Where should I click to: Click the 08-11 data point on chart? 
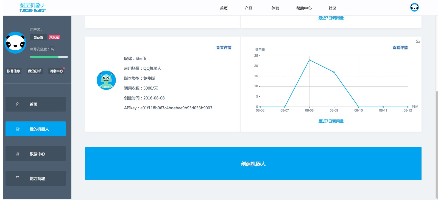tap(383, 107)
